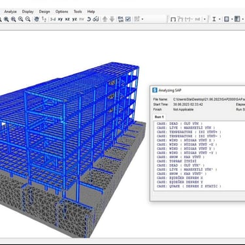245x245 pixels.
Task: Set view to yz plane
Action: click(x=74, y=19)
